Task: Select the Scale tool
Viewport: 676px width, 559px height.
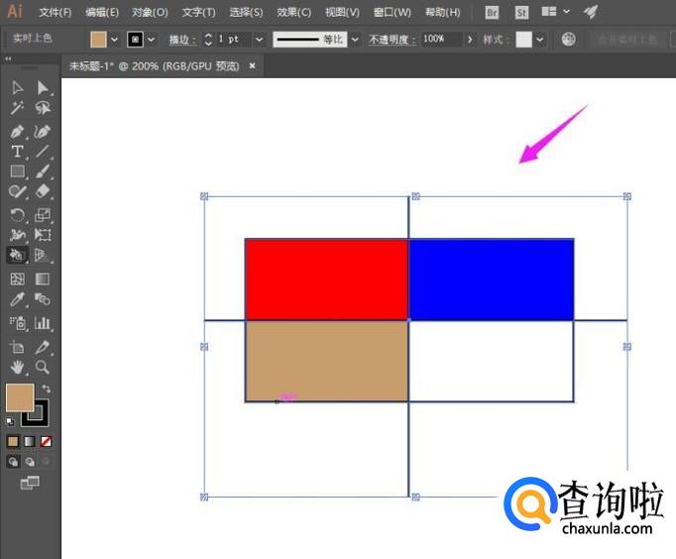Action: coord(43,215)
